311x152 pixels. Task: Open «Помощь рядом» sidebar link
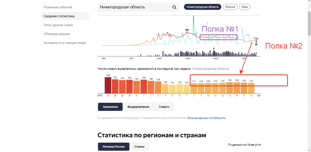pos(57,34)
